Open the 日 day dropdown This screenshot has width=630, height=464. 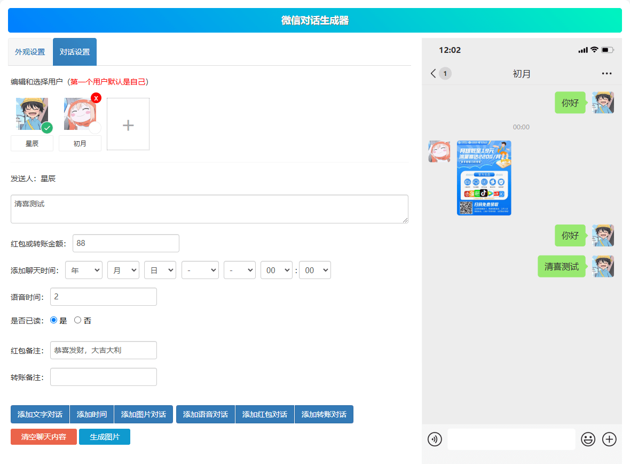160,270
